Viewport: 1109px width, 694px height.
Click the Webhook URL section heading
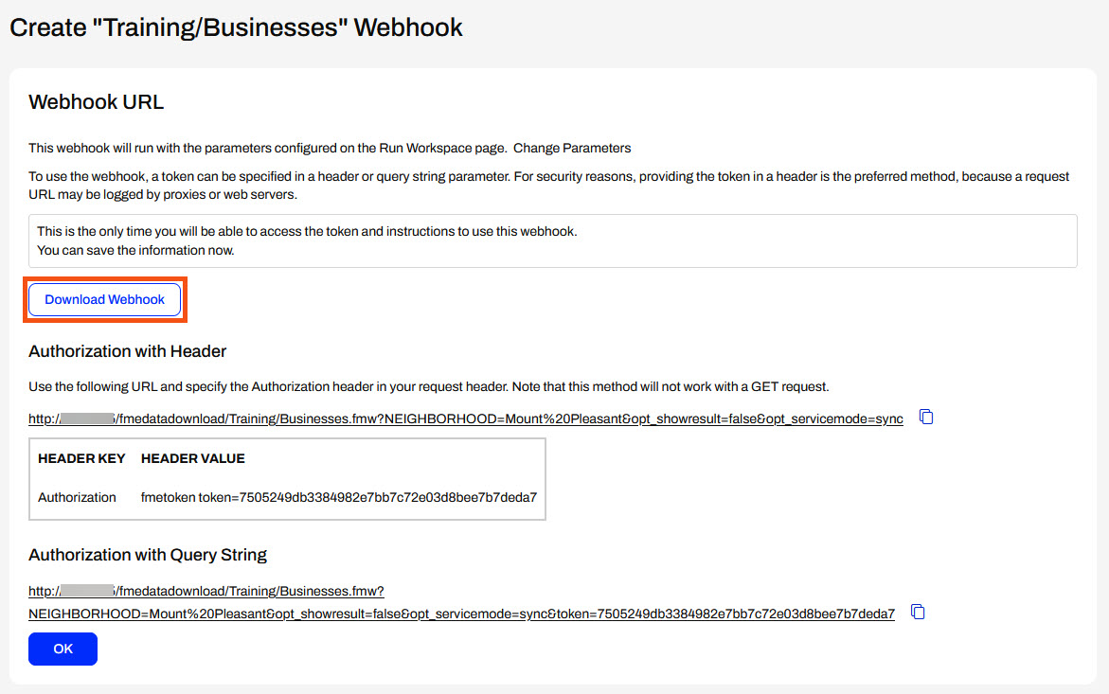pos(96,102)
